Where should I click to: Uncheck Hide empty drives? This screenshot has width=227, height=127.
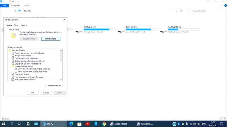click(x=13, y=74)
